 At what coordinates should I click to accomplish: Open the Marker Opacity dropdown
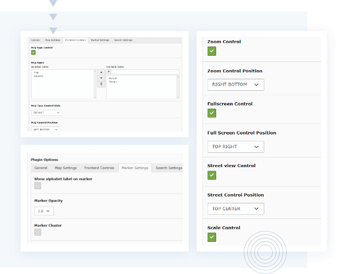tap(44, 211)
